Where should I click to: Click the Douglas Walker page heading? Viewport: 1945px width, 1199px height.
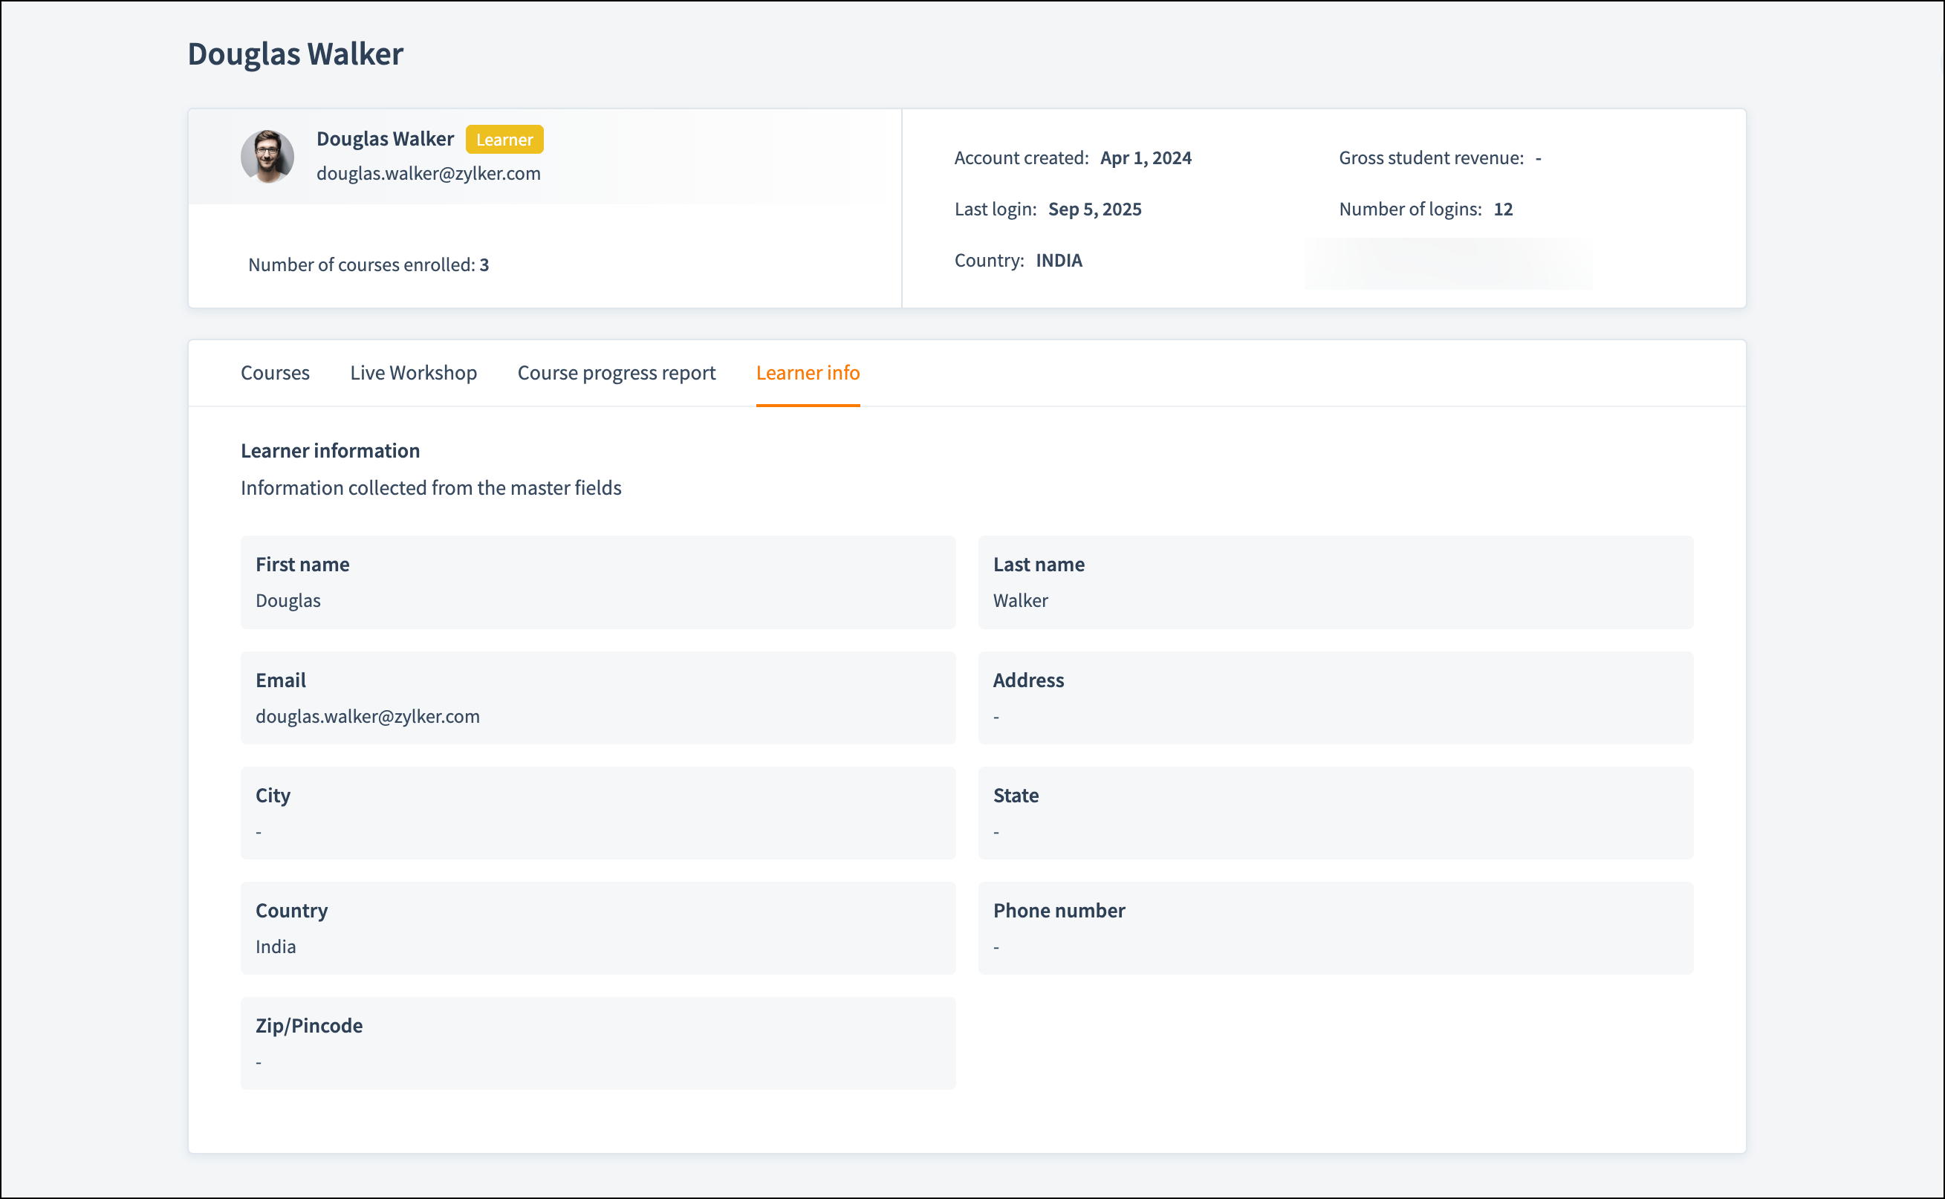coord(295,54)
